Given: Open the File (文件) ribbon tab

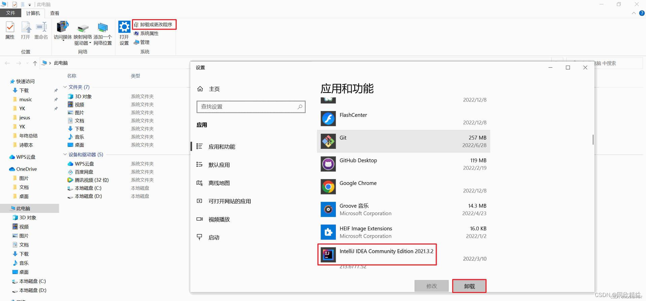Looking at the screenshot, I should 10,13.
